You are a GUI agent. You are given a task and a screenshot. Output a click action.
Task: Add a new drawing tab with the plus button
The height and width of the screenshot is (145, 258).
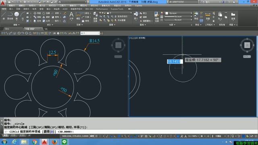[46, 29]
